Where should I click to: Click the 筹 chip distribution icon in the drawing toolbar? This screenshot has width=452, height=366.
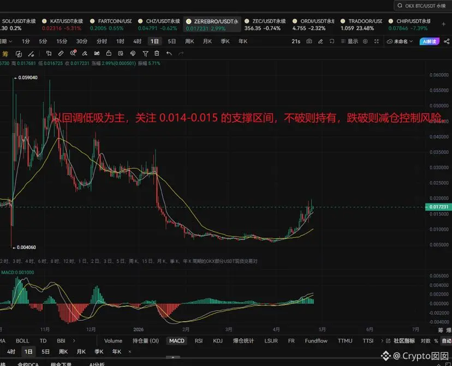coord(5,53)
